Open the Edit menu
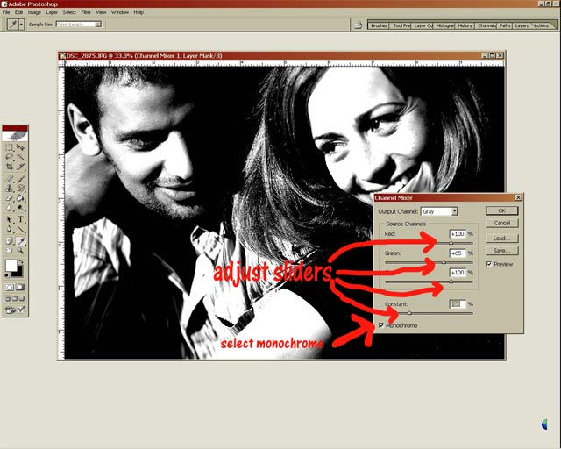561x449 pixels. click(x=18, y=12)
